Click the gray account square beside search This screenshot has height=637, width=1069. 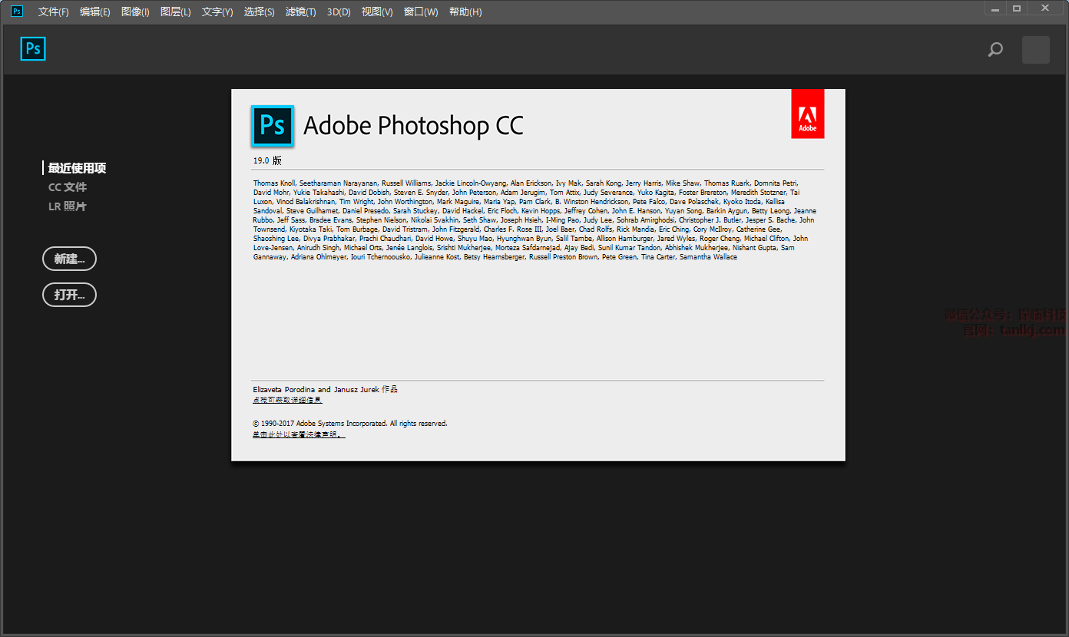click(x=1036, y=50)
